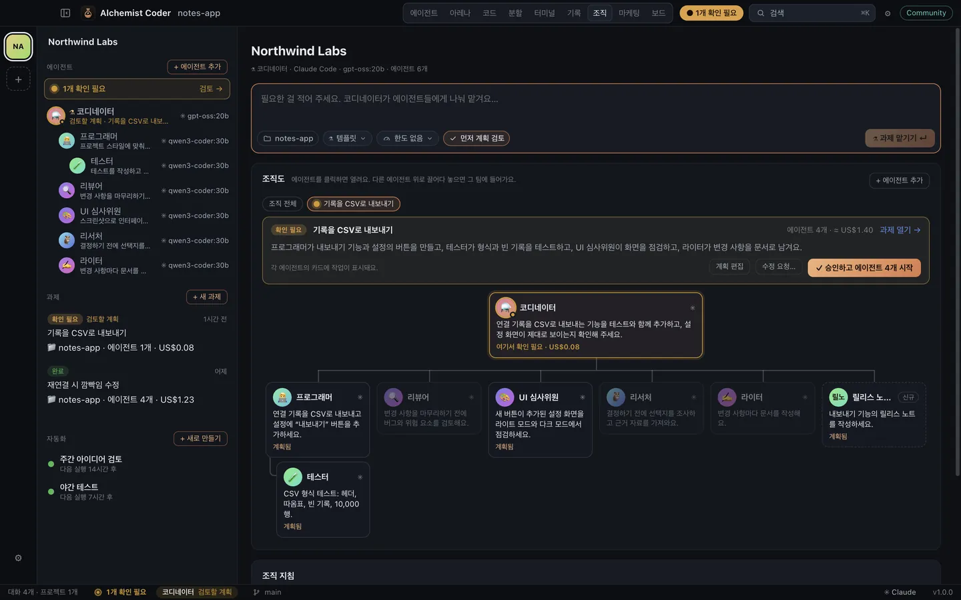Toggle 먼저 계획 검토 option
The image size is (961, 600).
(476, 138)
